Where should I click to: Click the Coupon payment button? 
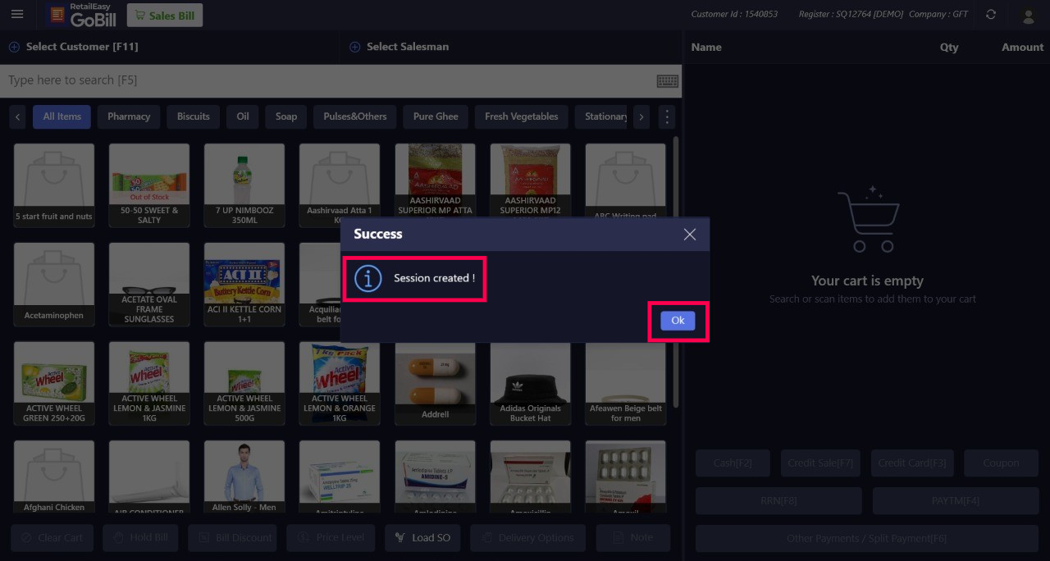click(x=1001, y=463)
